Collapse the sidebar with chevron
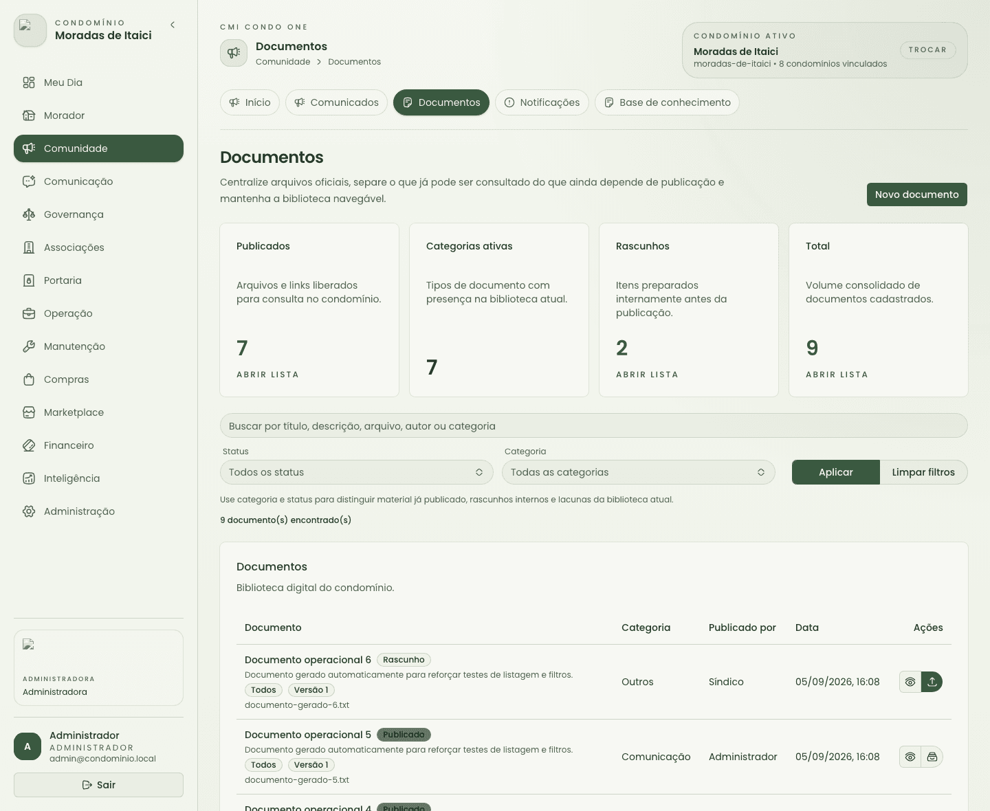The image size is (990, 811). coord(173,25)
